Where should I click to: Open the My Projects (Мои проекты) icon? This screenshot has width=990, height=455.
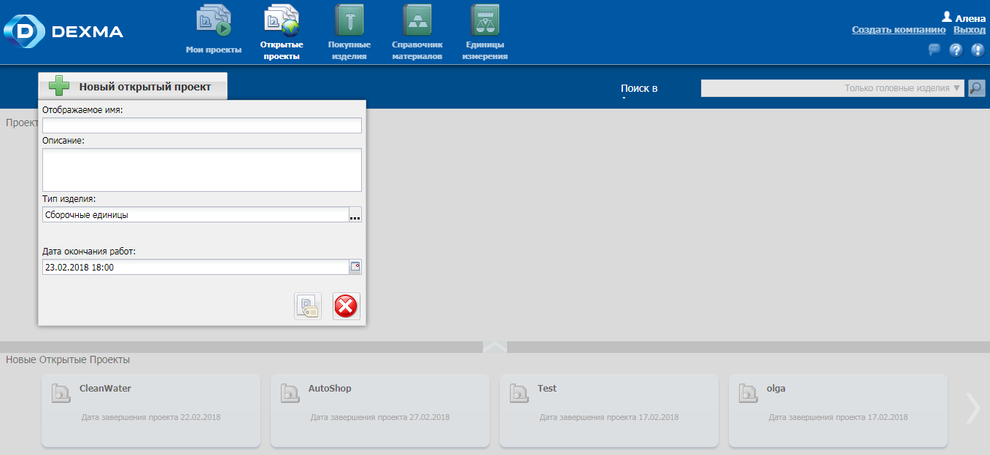pyautogui.click(x=214, y=21)
